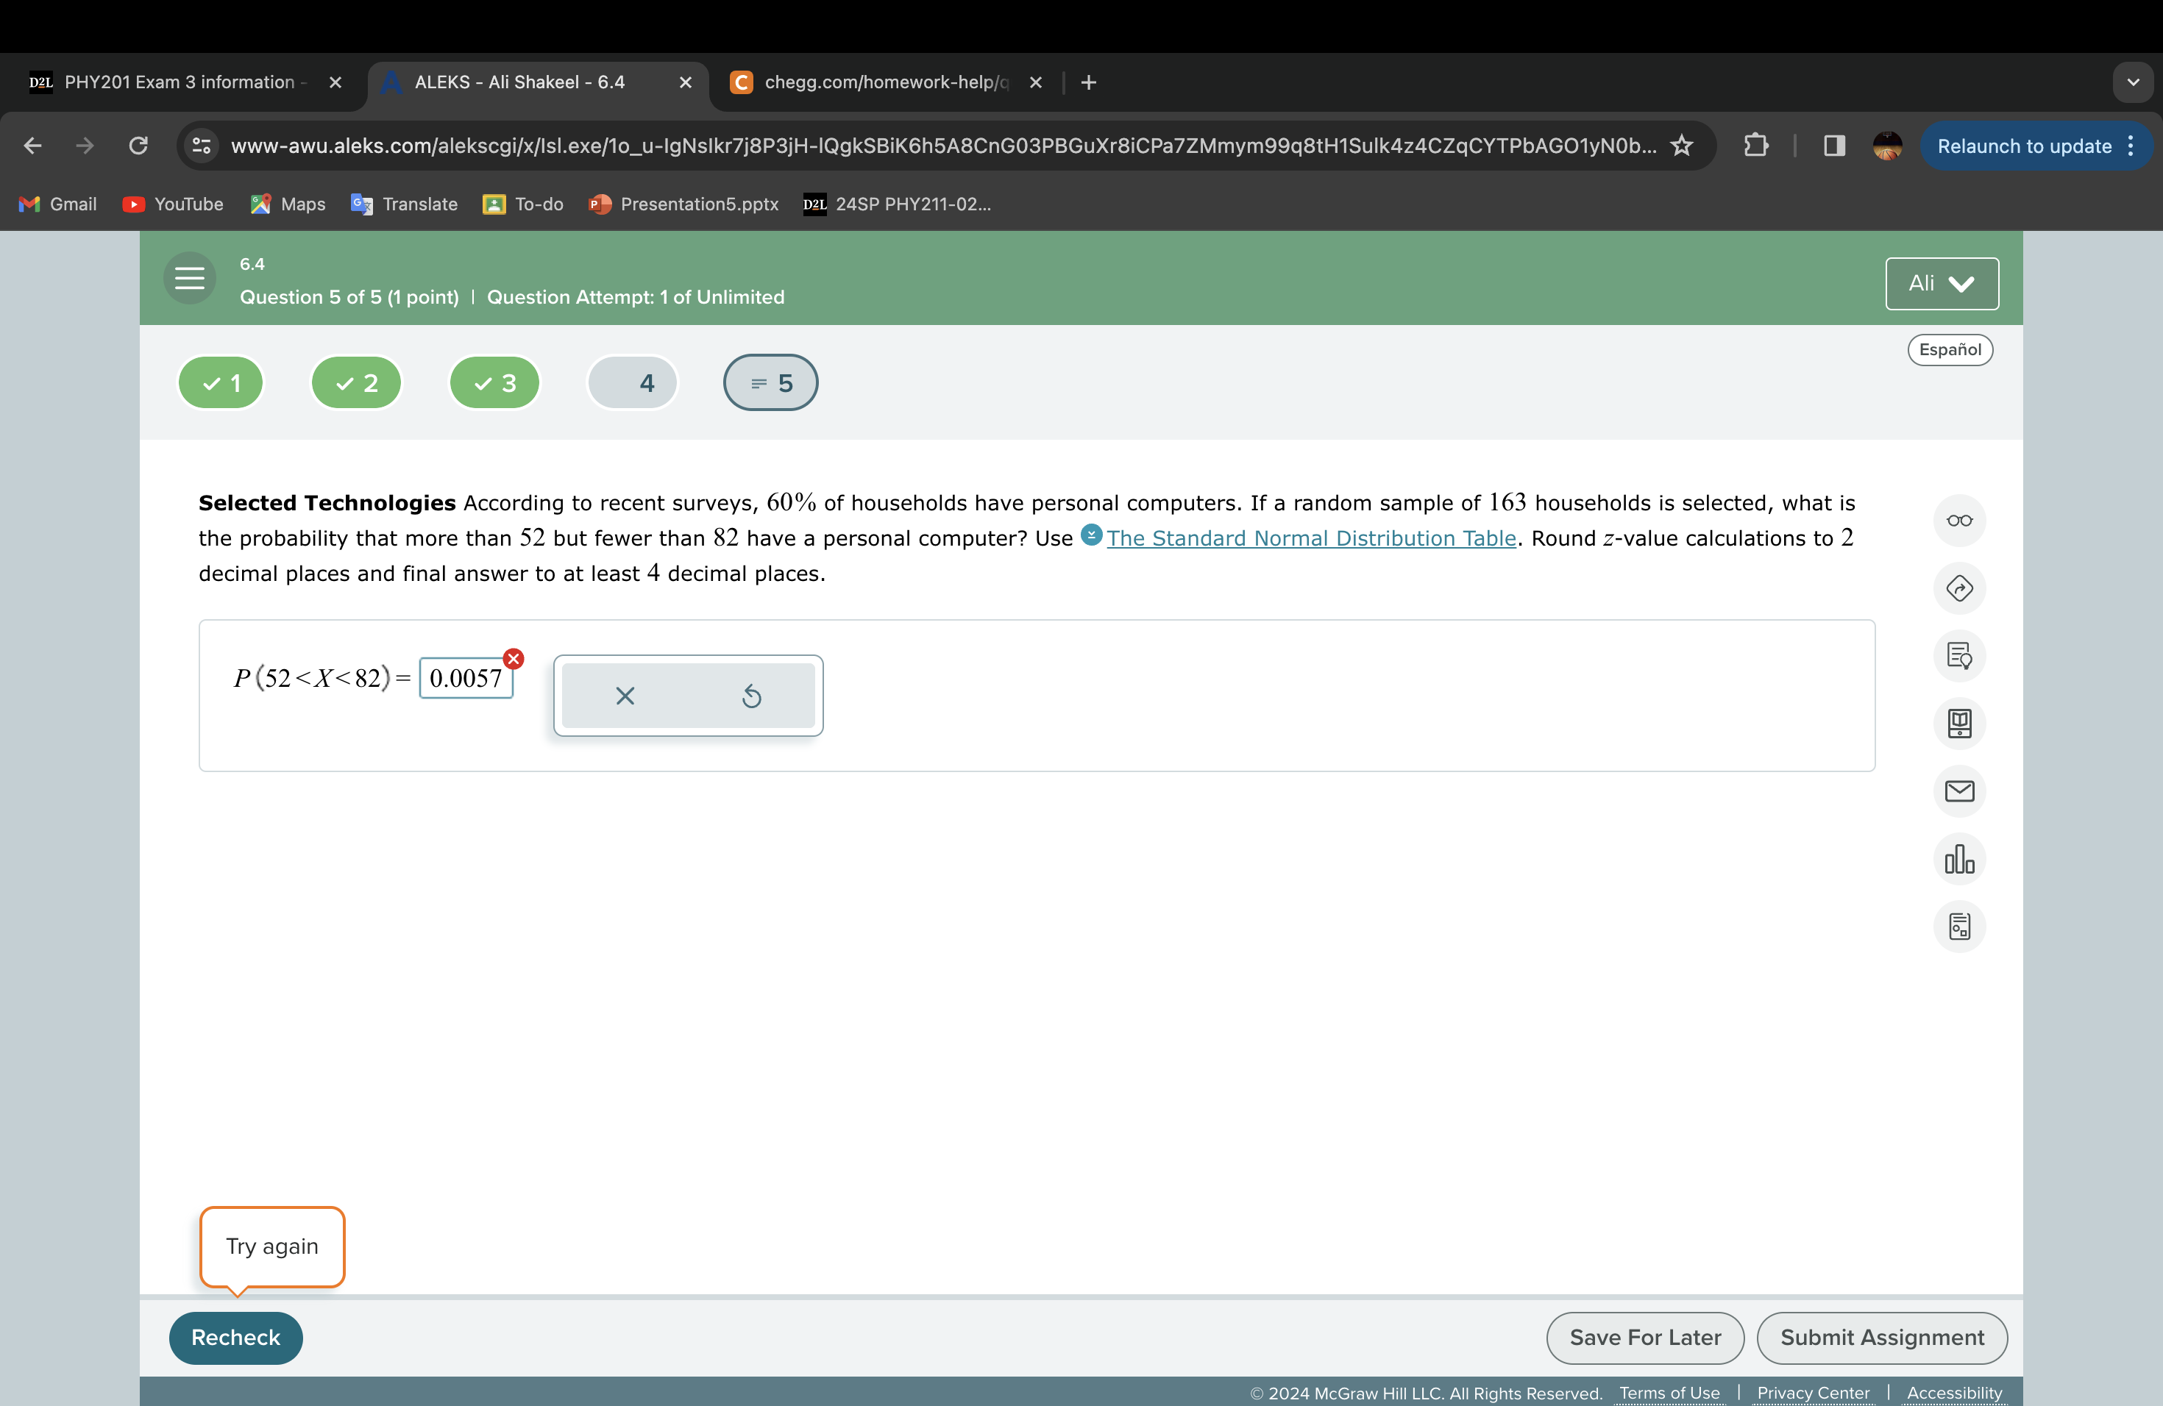The image size is (2163, 1406).
Task: Clear the answer with the X button
Action: (x=625, y=696)
